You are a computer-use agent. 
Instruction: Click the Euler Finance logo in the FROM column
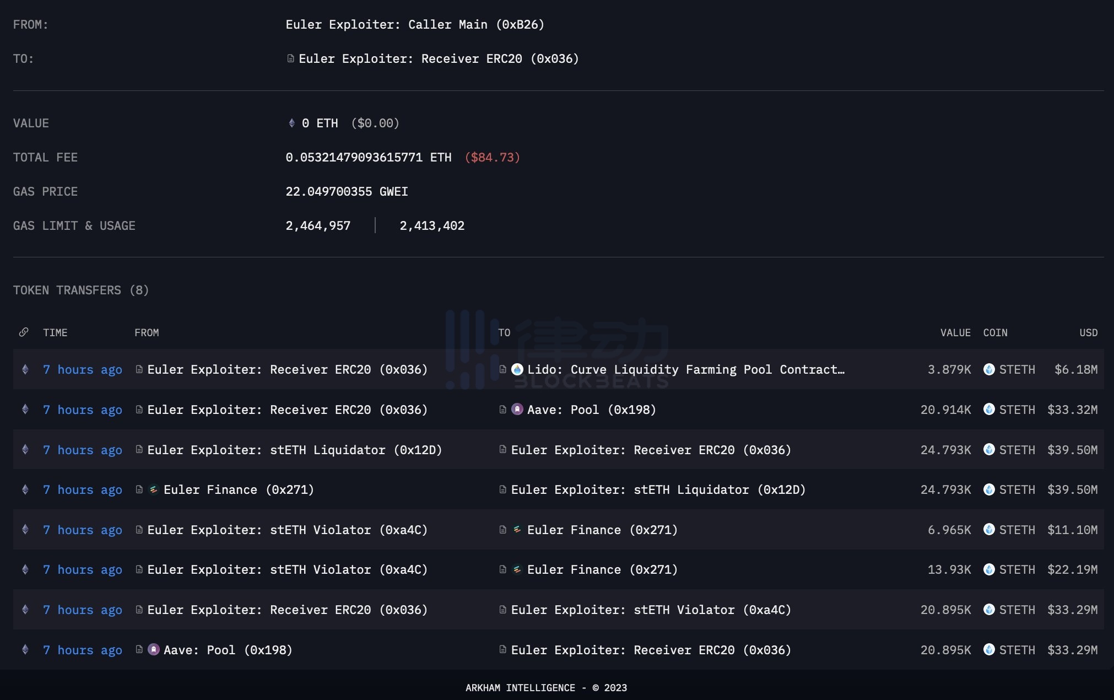coord(154,489)
